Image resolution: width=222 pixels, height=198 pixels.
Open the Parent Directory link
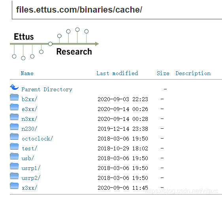click(47, 89)
